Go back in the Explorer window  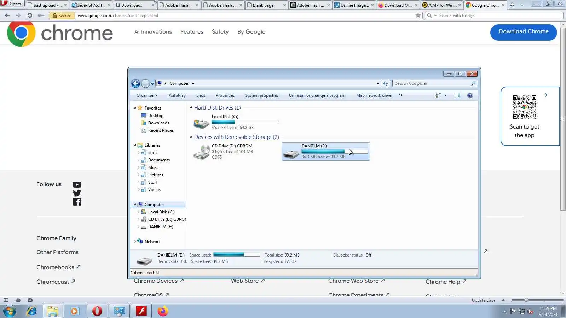point(135,83)
